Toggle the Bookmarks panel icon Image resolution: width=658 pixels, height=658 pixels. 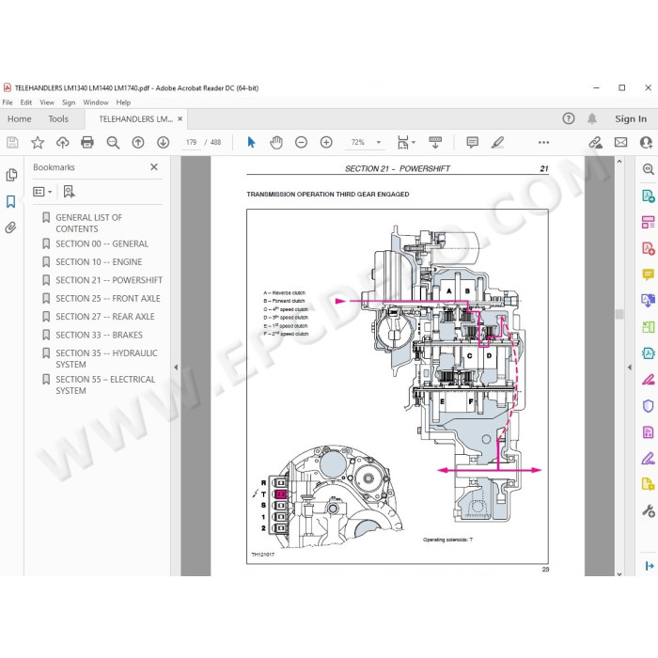pos(11,202)
